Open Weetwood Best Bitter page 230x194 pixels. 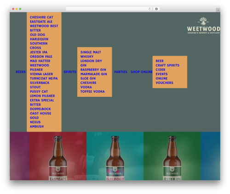coord(44,28)
